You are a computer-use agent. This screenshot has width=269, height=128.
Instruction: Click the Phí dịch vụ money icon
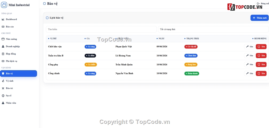click(x=3, y=61)
